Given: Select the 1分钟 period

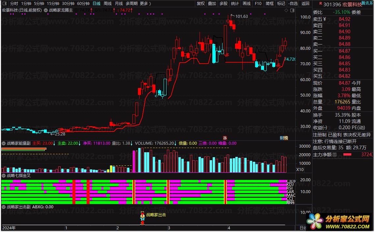Looking at the screenshot, I should [26, 4].
